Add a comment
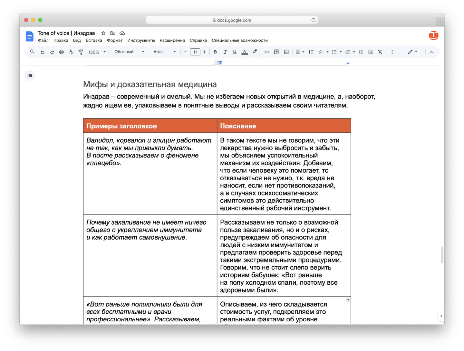Viewport: 464px width, 351px height. (x=276, y=52)
